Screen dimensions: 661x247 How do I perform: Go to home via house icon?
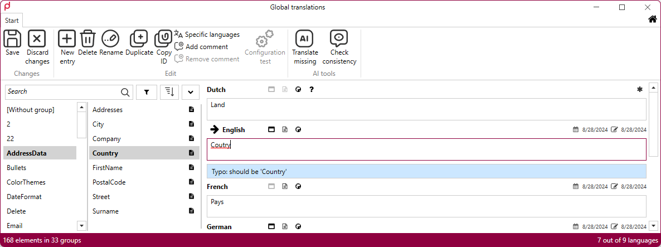pyautogui.click(x=652, y=19)
